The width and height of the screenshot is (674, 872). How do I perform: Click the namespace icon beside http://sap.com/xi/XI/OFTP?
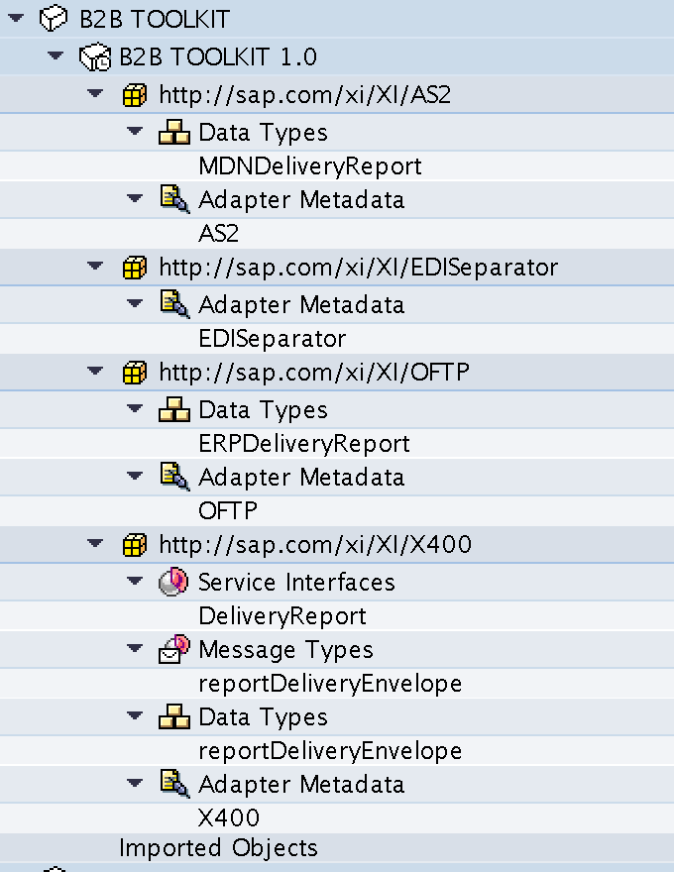click(x=135, y=372)
